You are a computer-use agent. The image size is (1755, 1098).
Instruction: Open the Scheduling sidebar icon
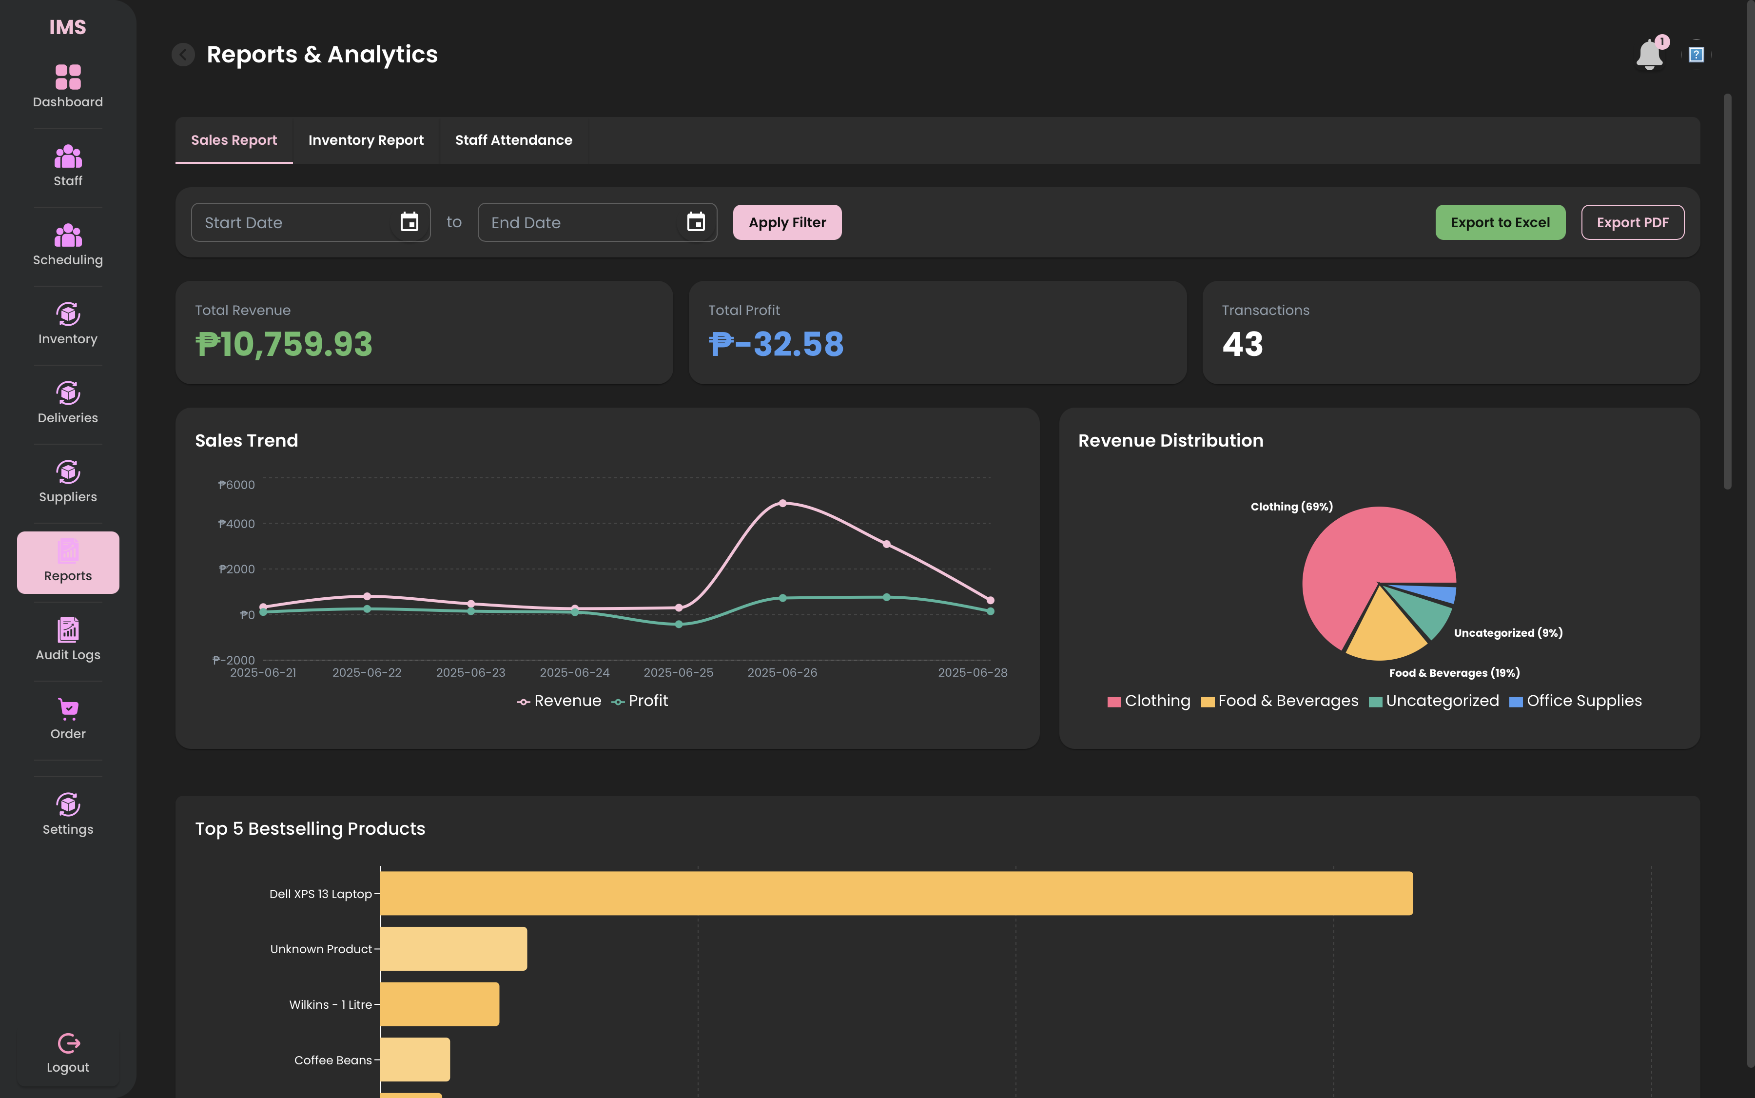tap(68, 235)
